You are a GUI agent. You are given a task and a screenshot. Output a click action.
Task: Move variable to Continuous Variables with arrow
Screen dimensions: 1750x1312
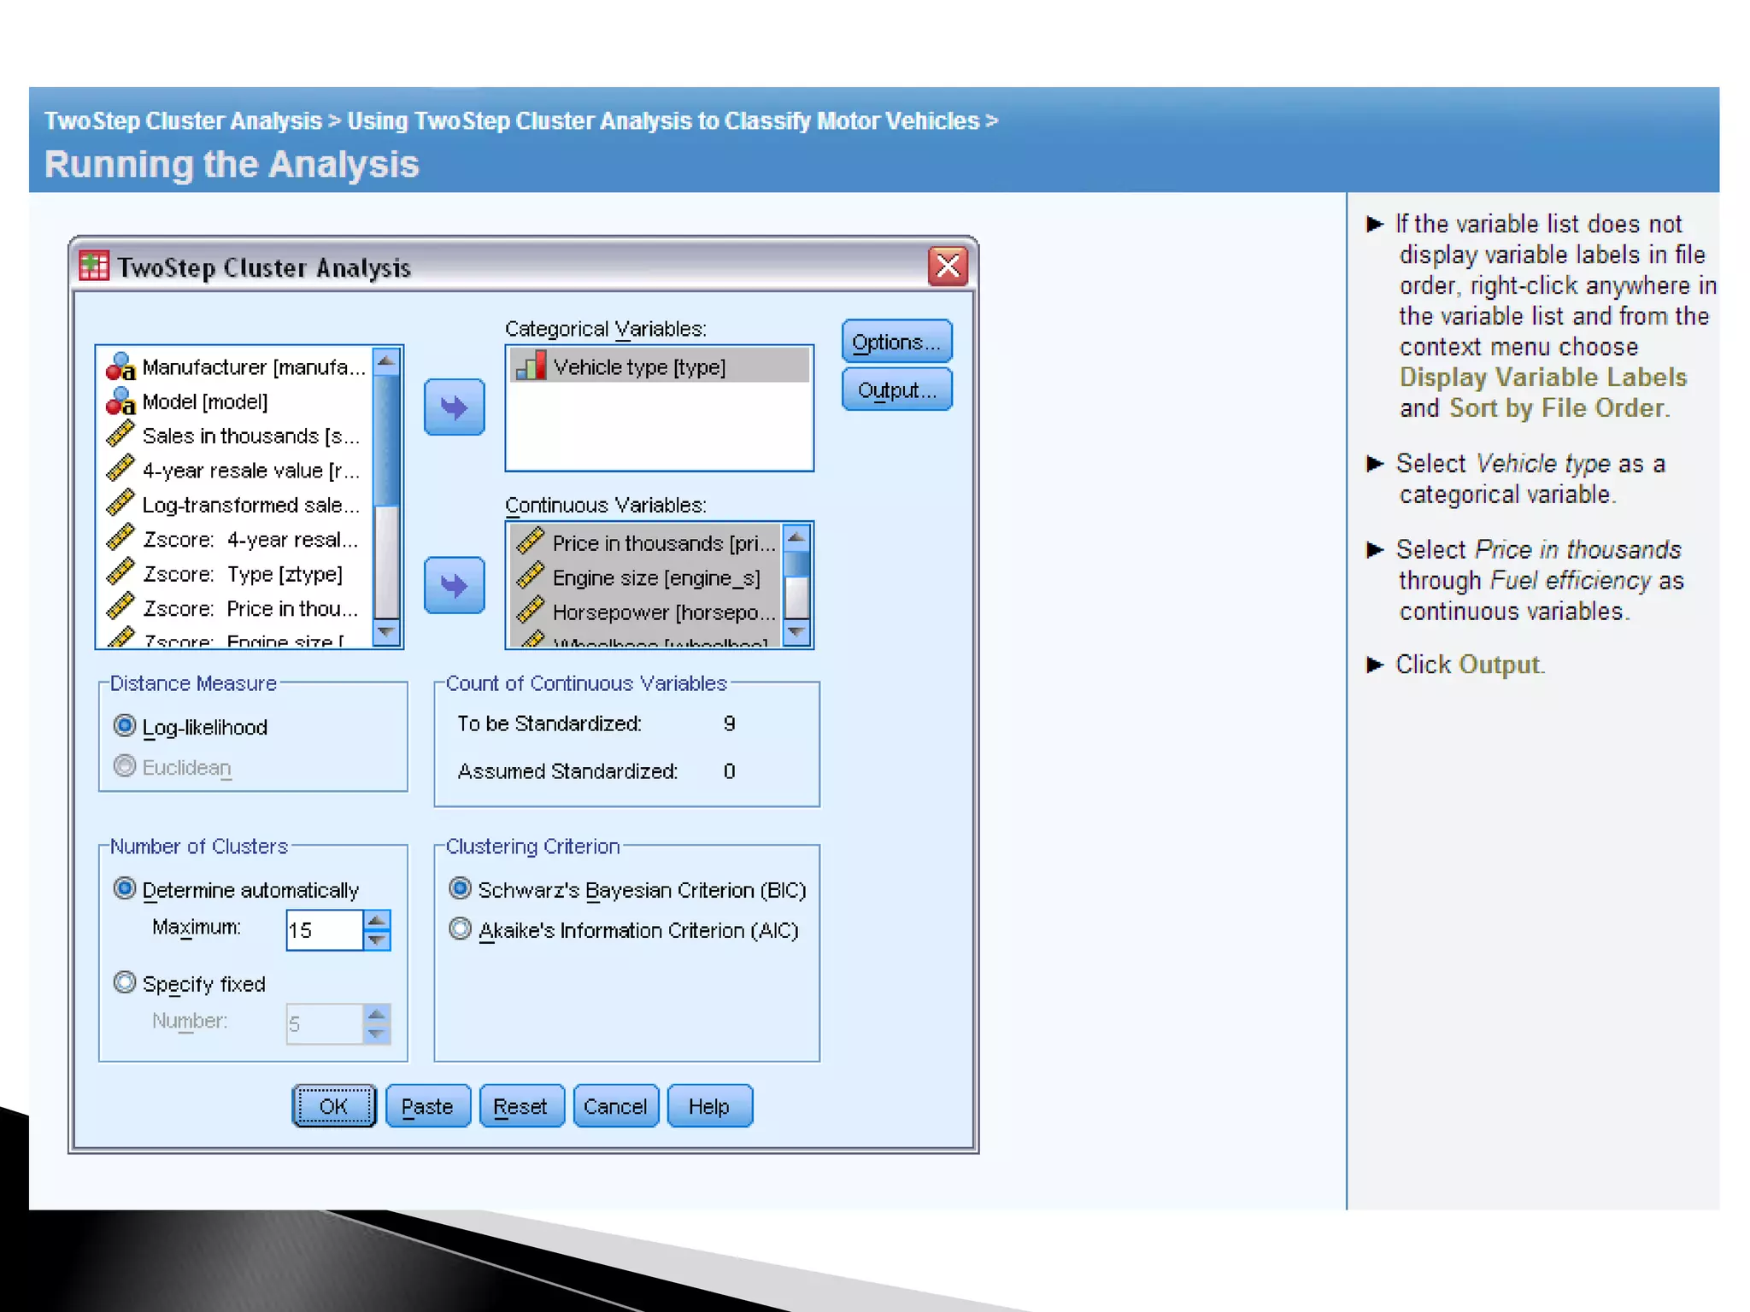point(455,585)
